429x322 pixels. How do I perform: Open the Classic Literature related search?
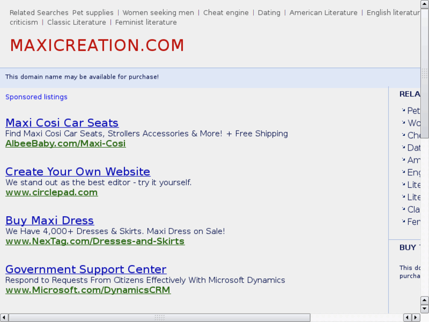point(77,22)
